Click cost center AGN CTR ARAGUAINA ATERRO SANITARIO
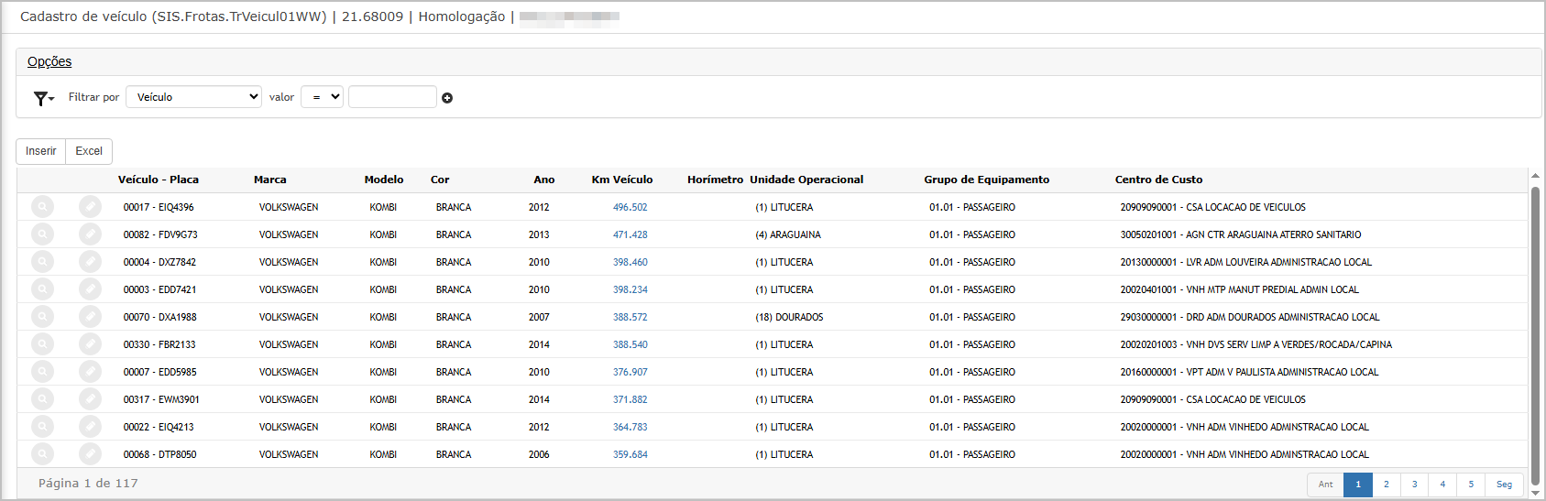This screenshot has height=501, width=1546. coord(1241,234)
